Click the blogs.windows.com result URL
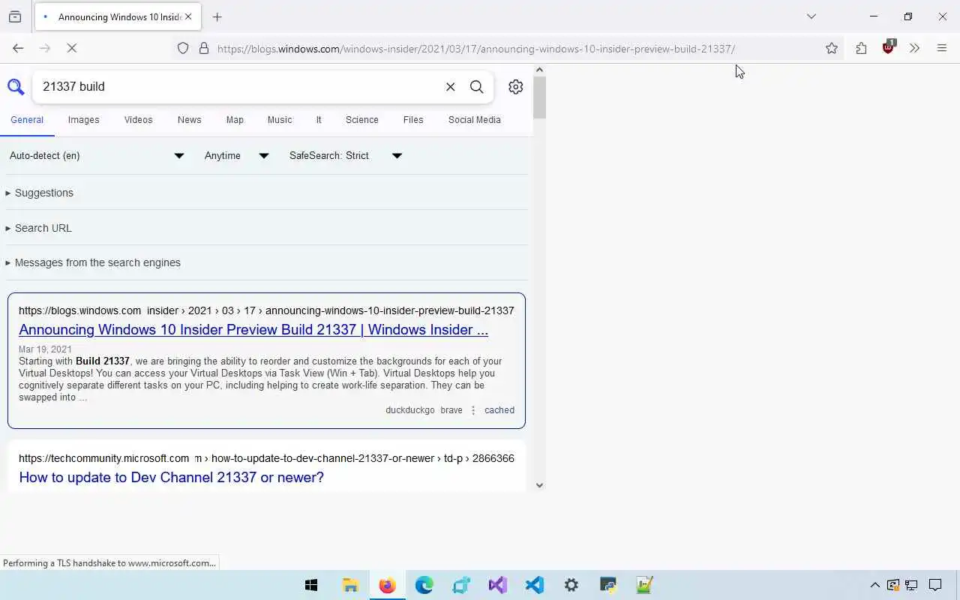The height and width of the screenshot is (600, 960). [x=266, y=310]
